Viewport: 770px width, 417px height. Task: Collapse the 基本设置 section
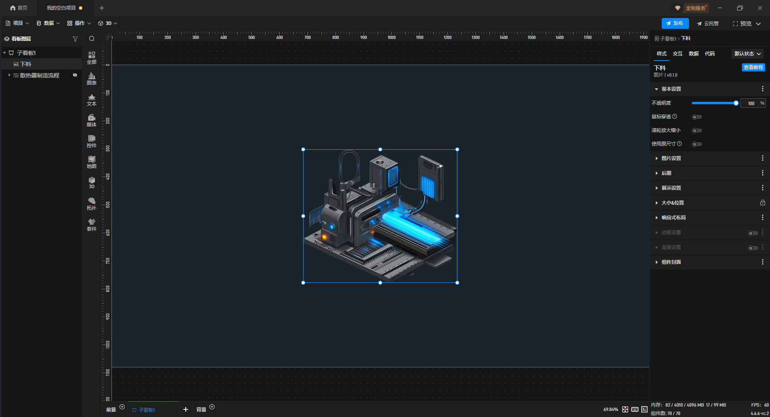pyautogui.click(x=657, y=89)
